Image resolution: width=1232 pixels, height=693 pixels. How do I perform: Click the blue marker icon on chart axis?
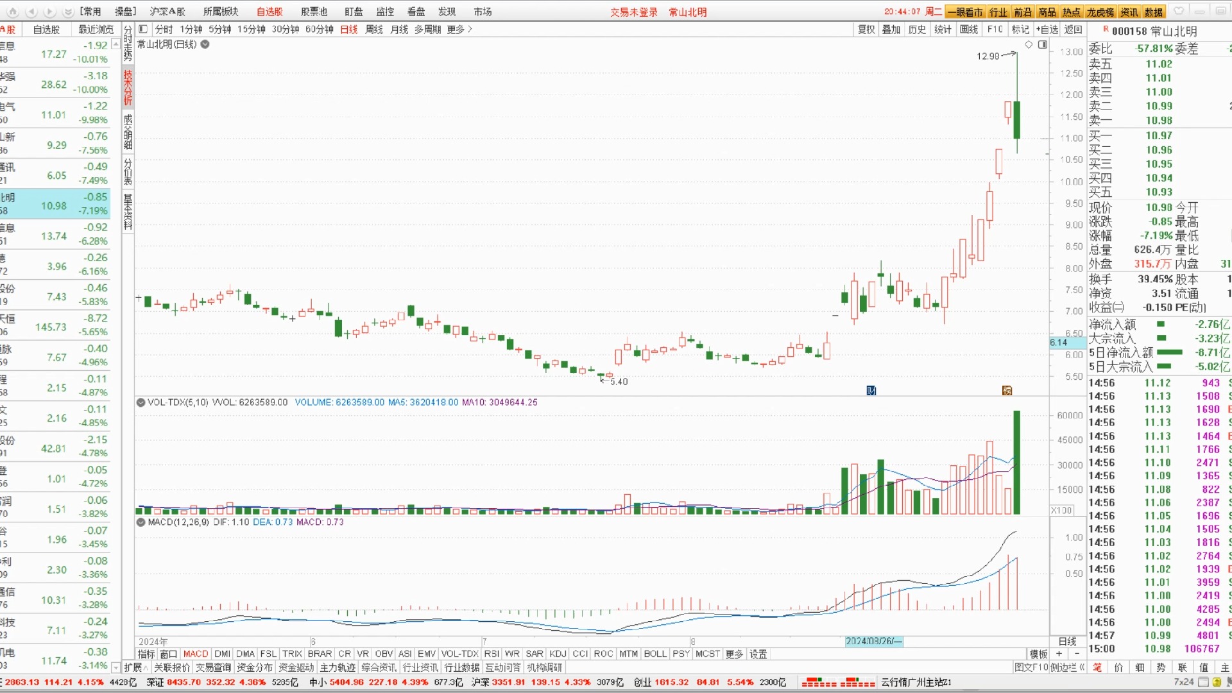[871, 390]
